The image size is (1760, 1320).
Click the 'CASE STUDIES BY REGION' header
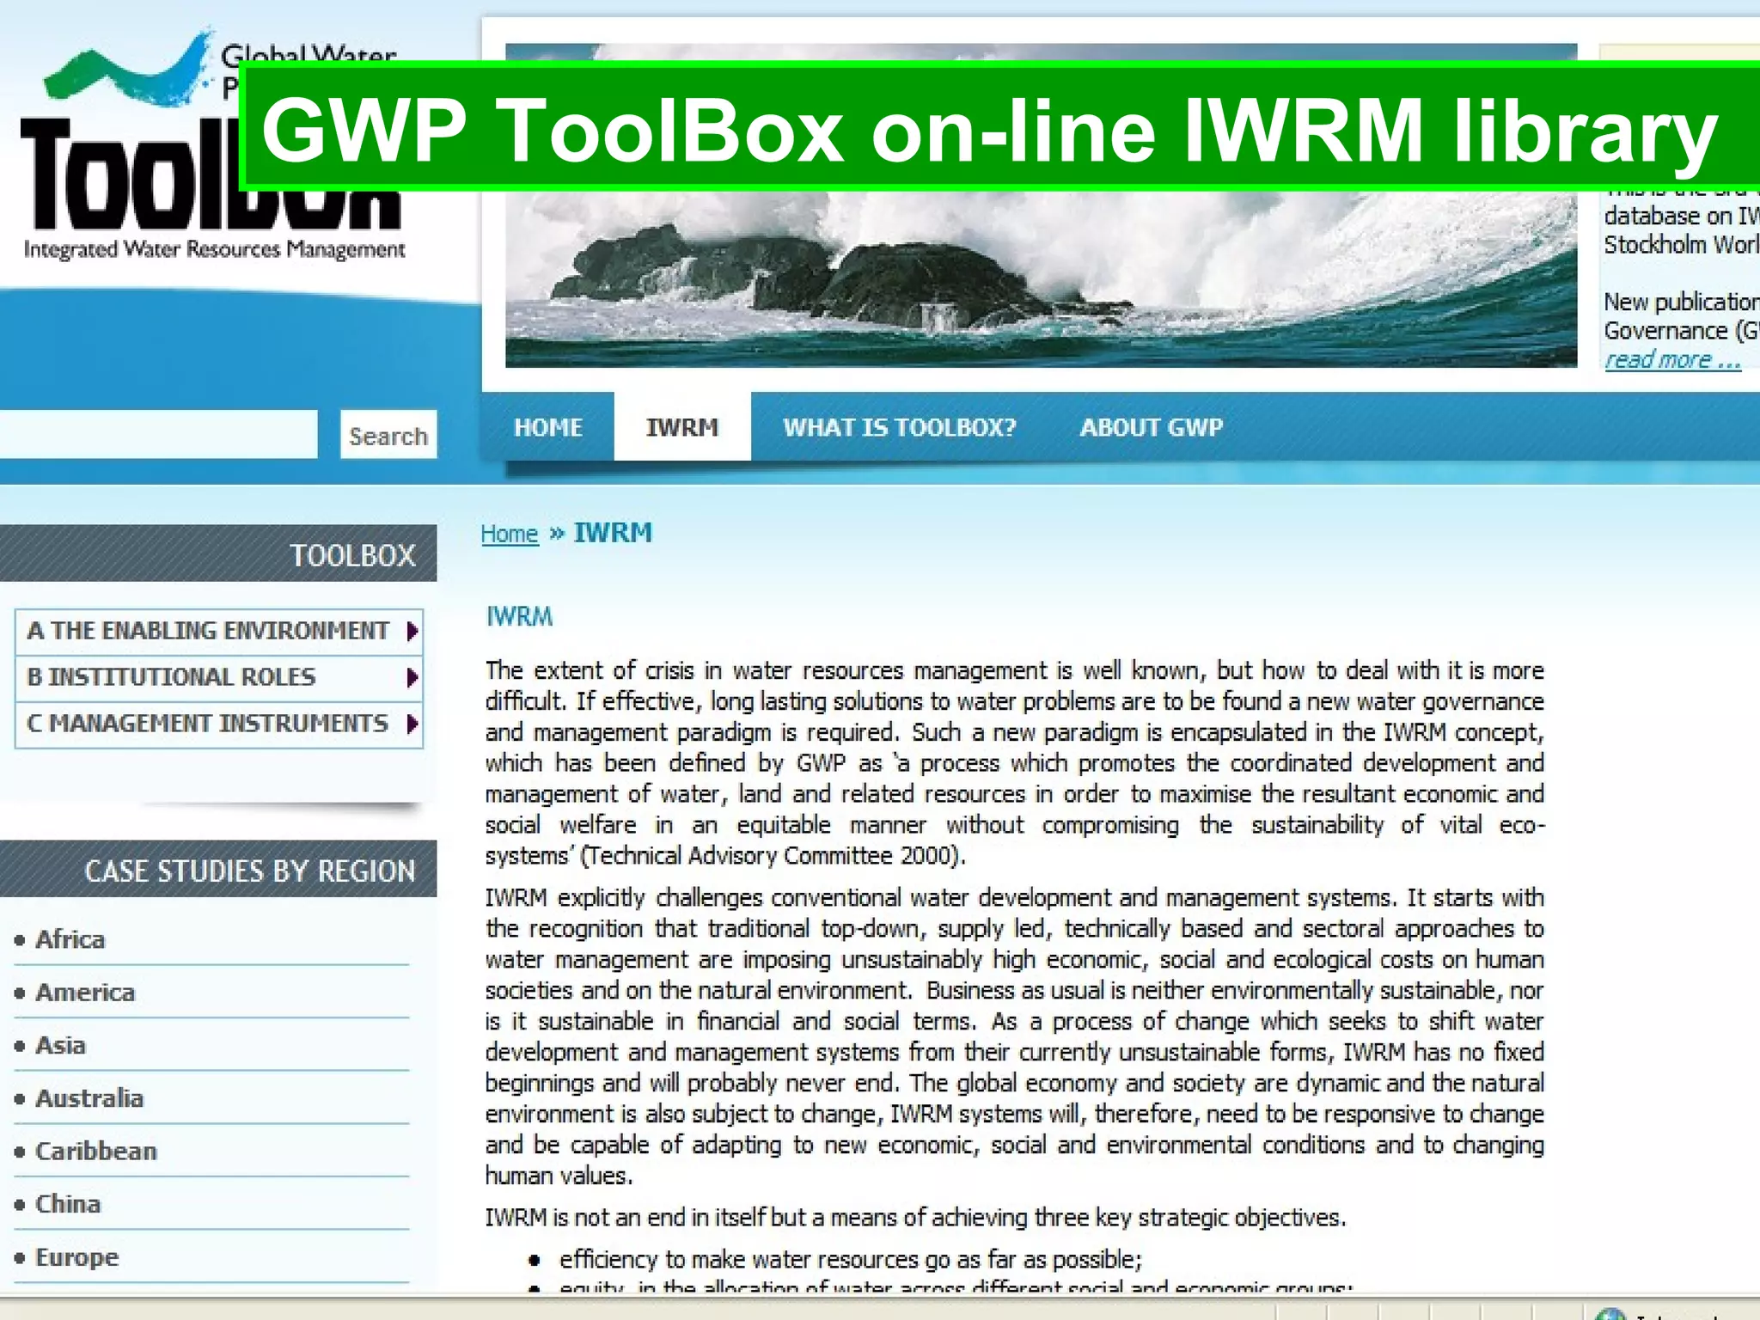click(218, 869)
